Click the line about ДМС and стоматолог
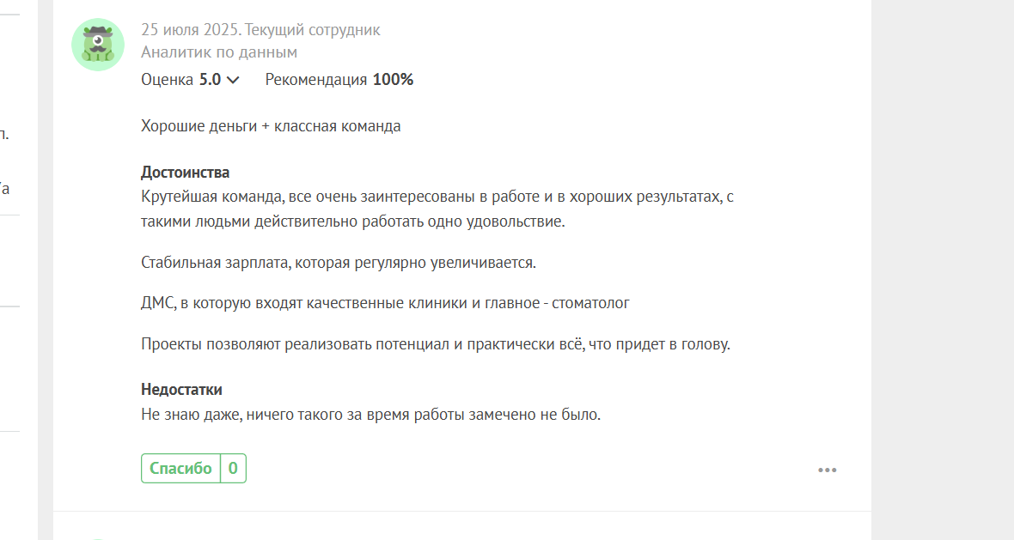 tap(386, 303)
